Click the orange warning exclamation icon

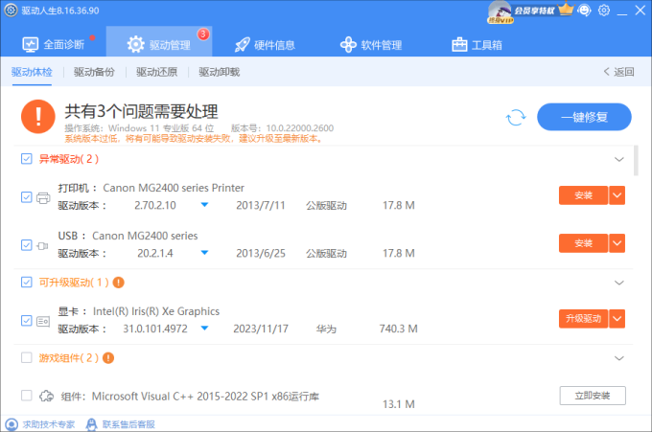[x=38, y=117]
